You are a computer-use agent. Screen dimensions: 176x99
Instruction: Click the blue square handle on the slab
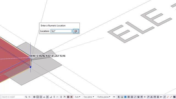coord(31,67)
